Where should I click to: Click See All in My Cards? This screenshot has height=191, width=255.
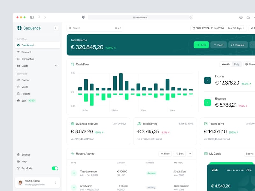[249, 153]
